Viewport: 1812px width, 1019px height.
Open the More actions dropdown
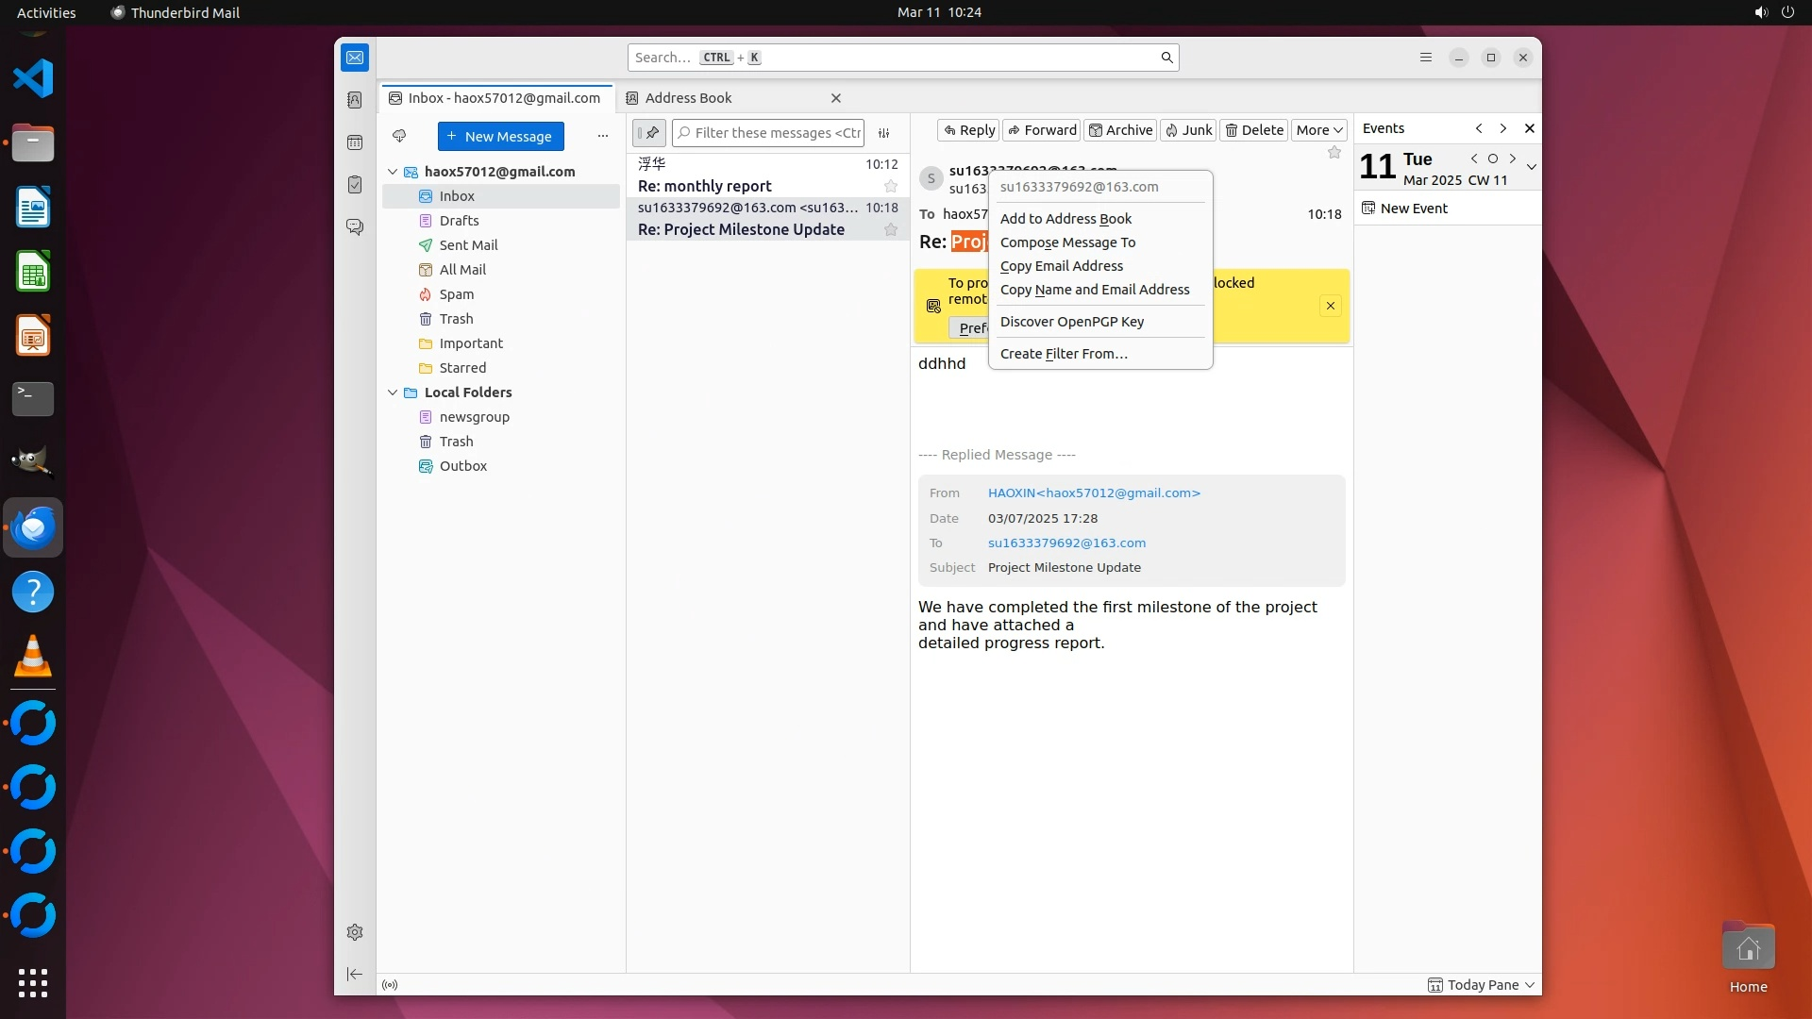pyautogui.click(x=1318, y=130)
